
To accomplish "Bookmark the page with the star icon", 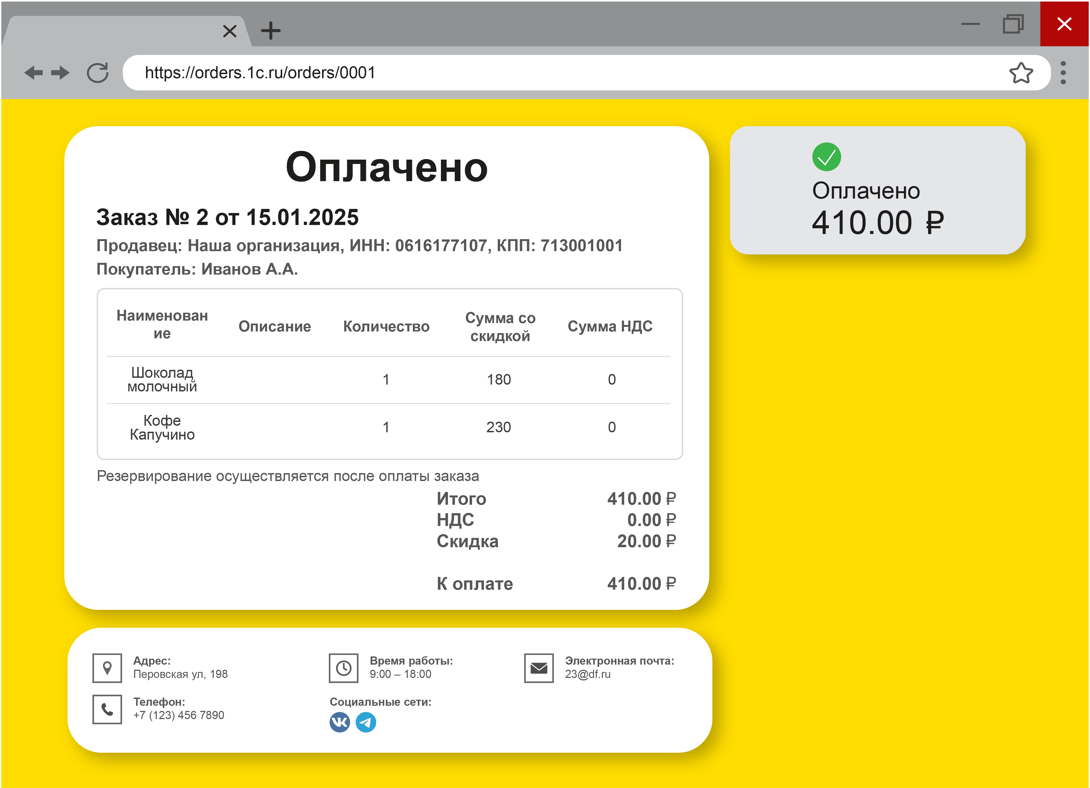I will point(1021,73).
